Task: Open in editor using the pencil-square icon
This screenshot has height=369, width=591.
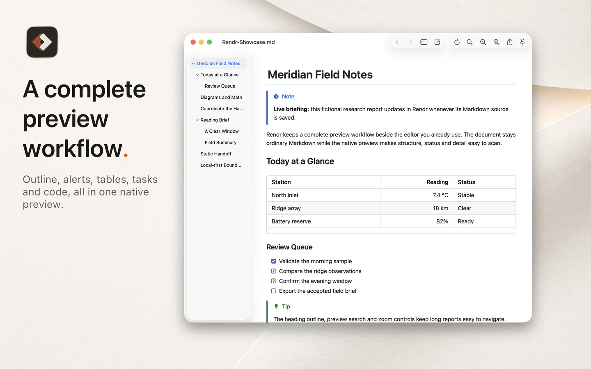Action: 438,42
